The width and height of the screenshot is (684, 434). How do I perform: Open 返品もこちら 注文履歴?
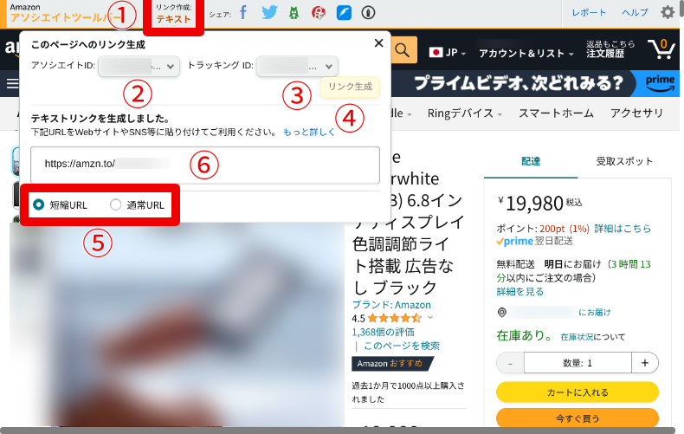(x=610, y=49)
